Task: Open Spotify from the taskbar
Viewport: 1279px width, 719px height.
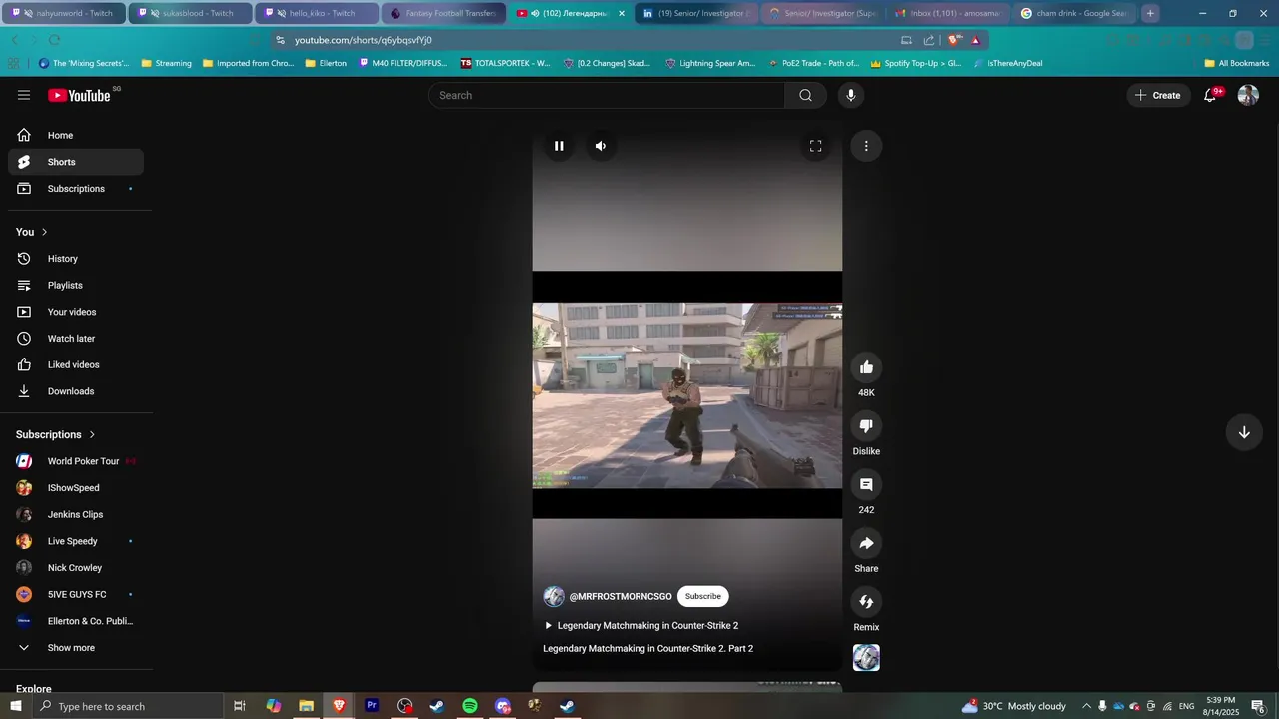Action: click(470, 706)
